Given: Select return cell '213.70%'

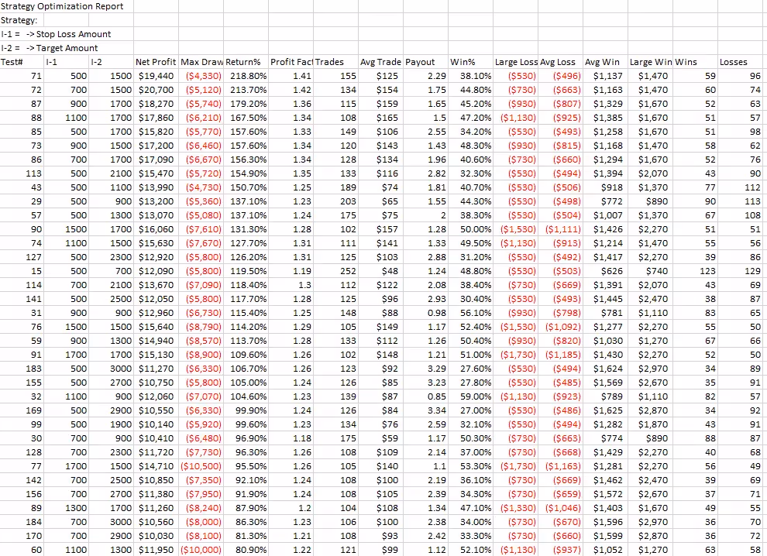Looking at the screenshot, I should (x=246, y=90).
